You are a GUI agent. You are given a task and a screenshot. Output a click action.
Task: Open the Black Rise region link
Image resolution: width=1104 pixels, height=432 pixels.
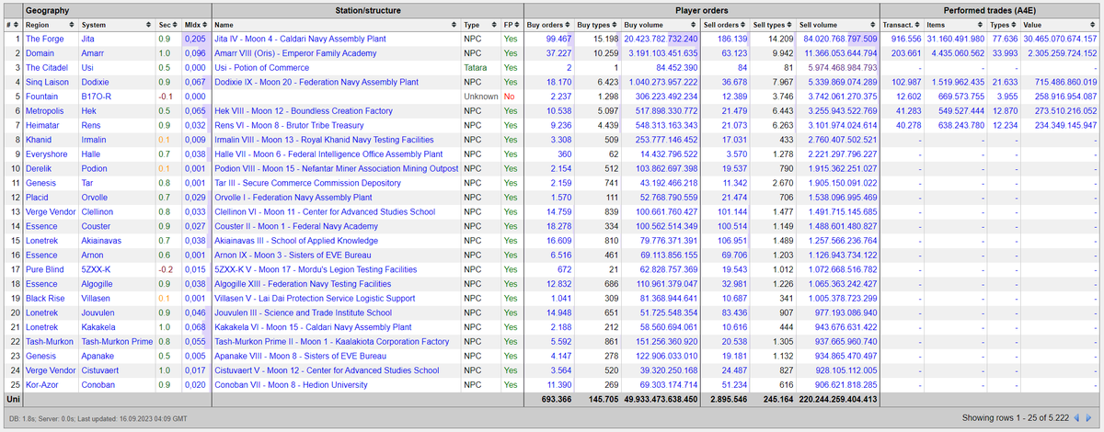pyautogui.click(x=45, y=299)
